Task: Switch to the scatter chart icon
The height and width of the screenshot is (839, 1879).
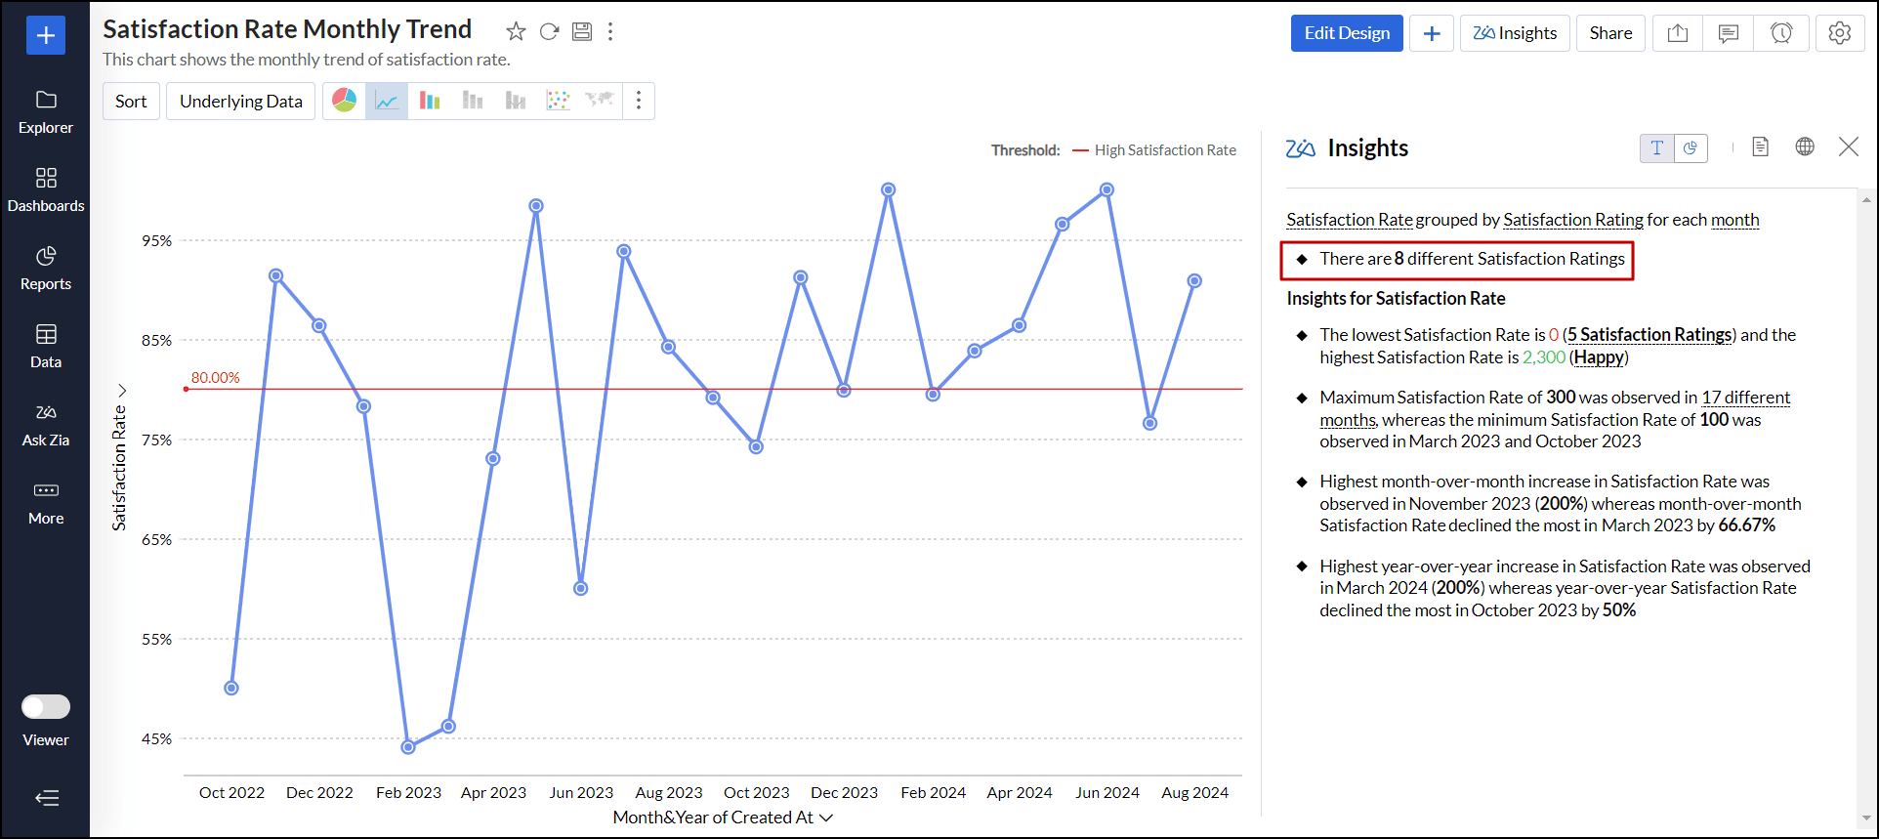Action: click(x=558, y=101)
